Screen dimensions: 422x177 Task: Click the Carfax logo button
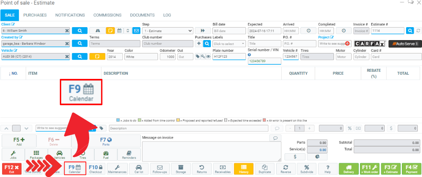(370, 44)
